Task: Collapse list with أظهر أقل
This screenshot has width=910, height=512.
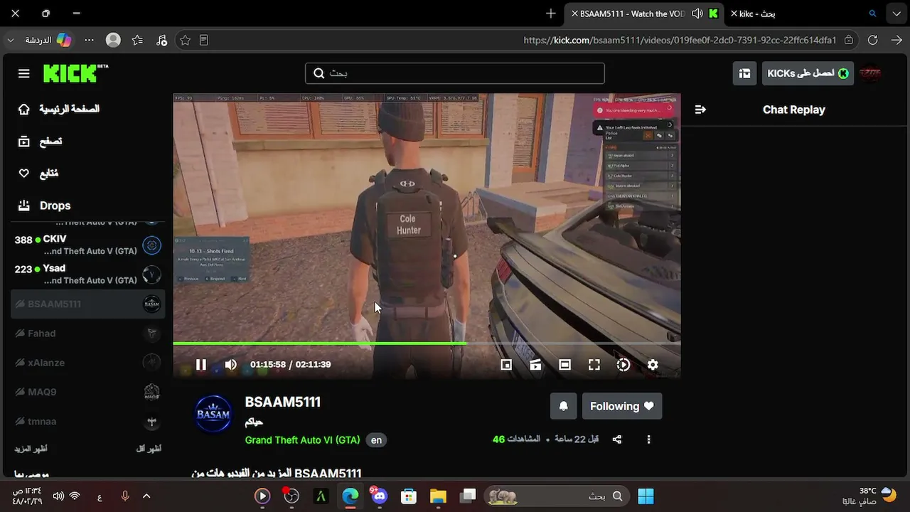Action: [149, 449]
